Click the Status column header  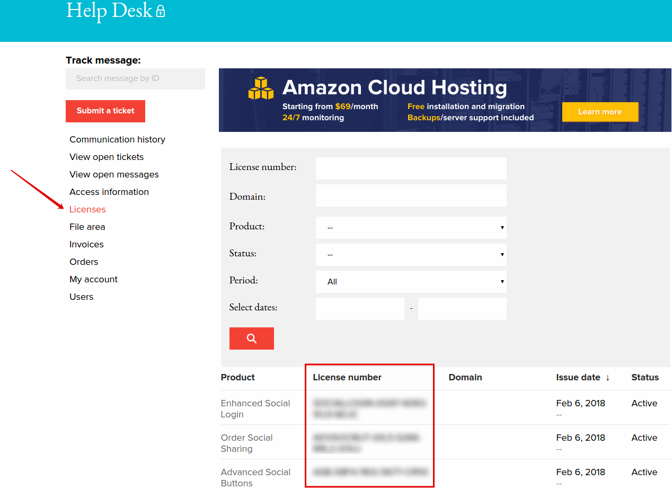pos(645,377)
